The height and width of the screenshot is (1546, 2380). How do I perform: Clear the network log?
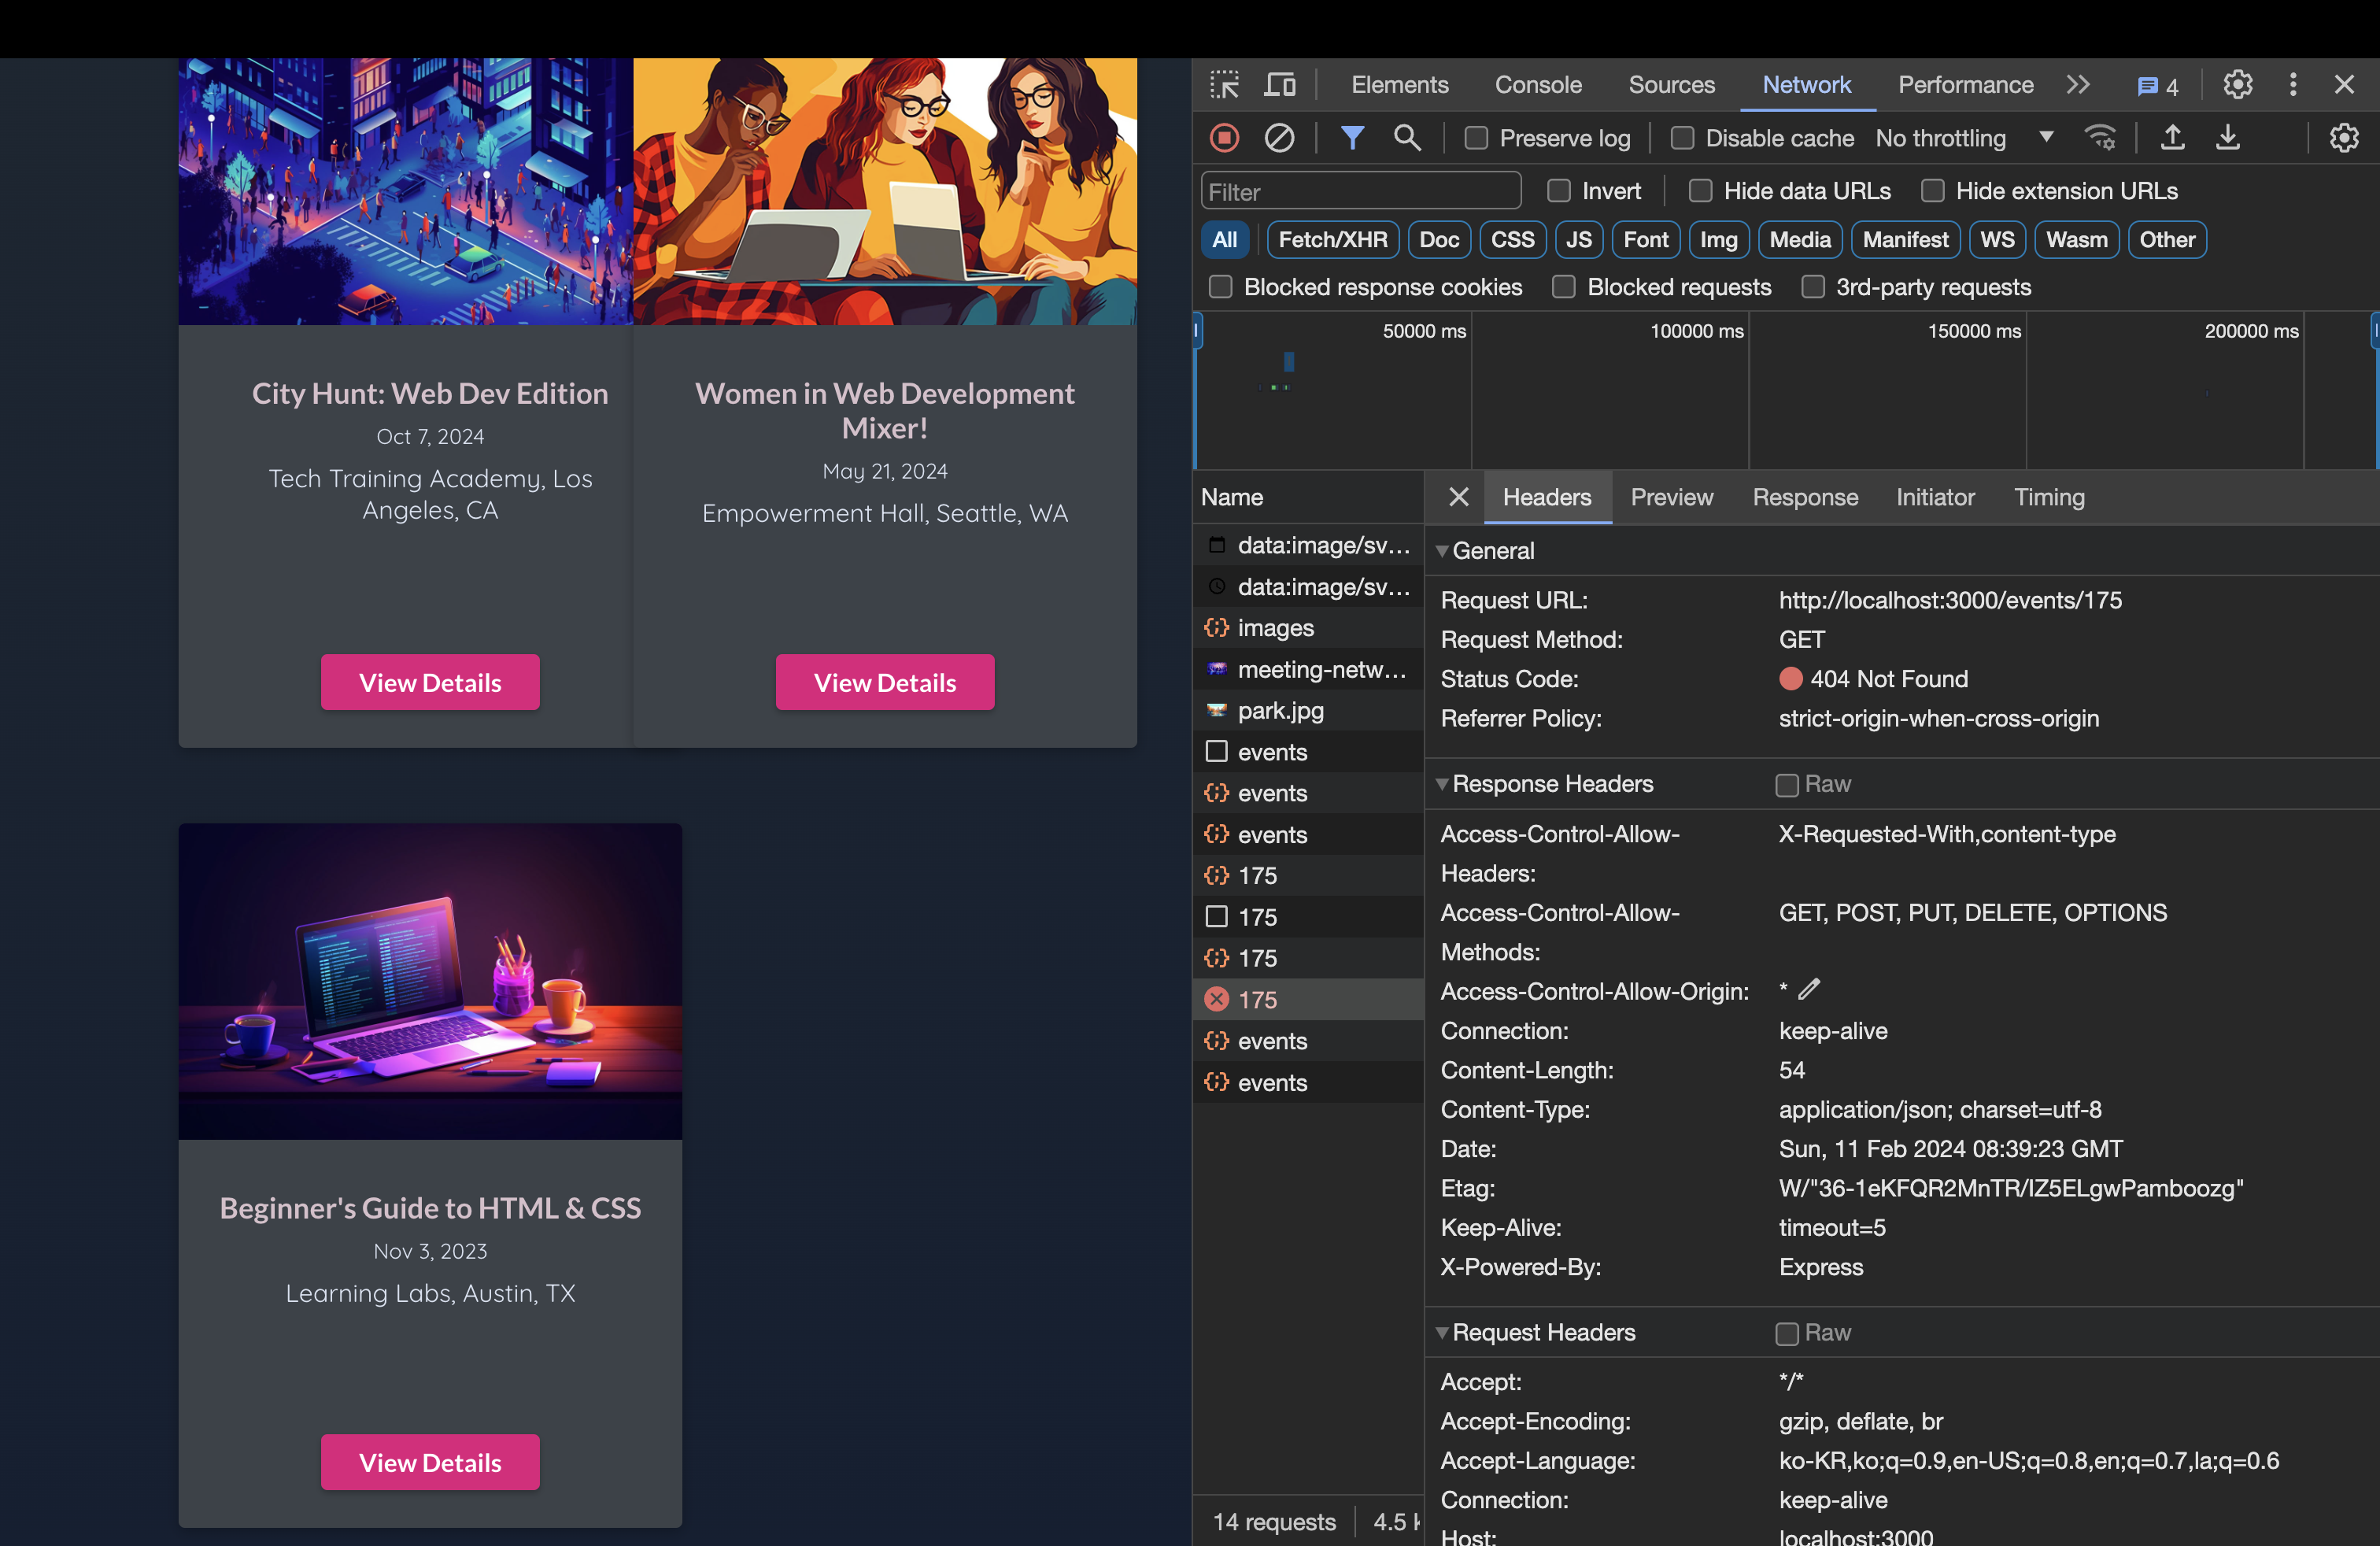click(1279, 138)
